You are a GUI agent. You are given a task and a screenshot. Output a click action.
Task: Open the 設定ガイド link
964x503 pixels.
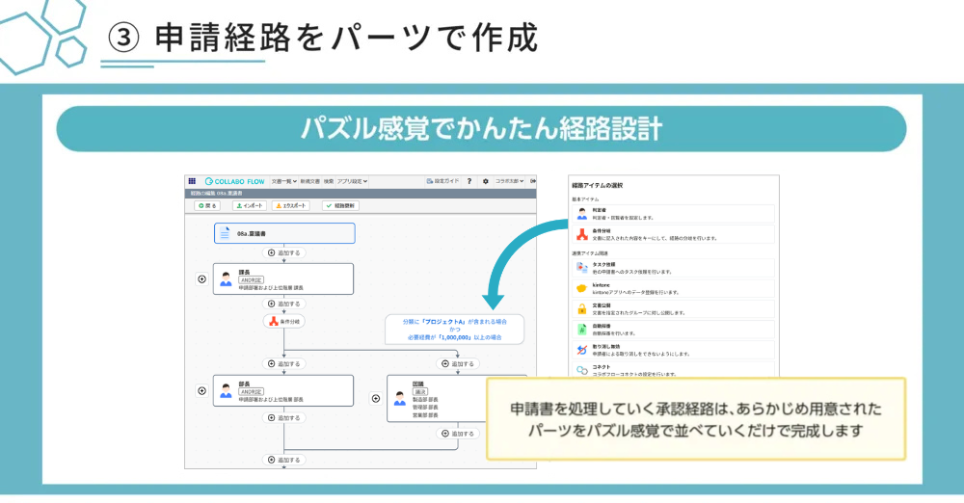click(442, 181)
